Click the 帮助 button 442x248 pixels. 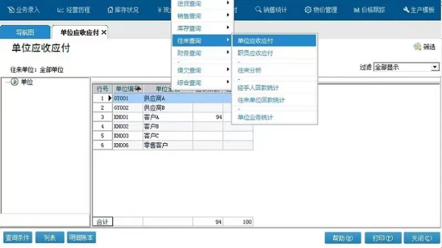[x=343, y=238]
